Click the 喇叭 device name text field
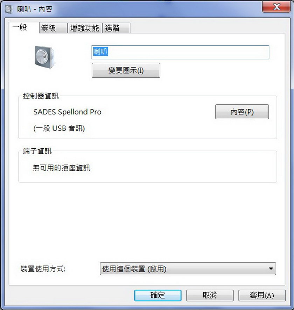This screenshot has width=294, height=310. pos(180,52)
